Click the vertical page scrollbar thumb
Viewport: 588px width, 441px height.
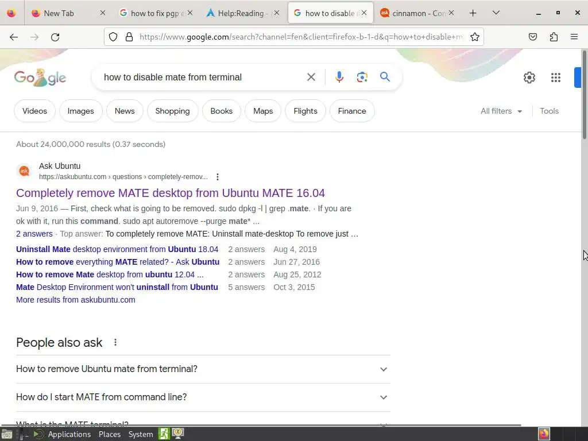584,96
